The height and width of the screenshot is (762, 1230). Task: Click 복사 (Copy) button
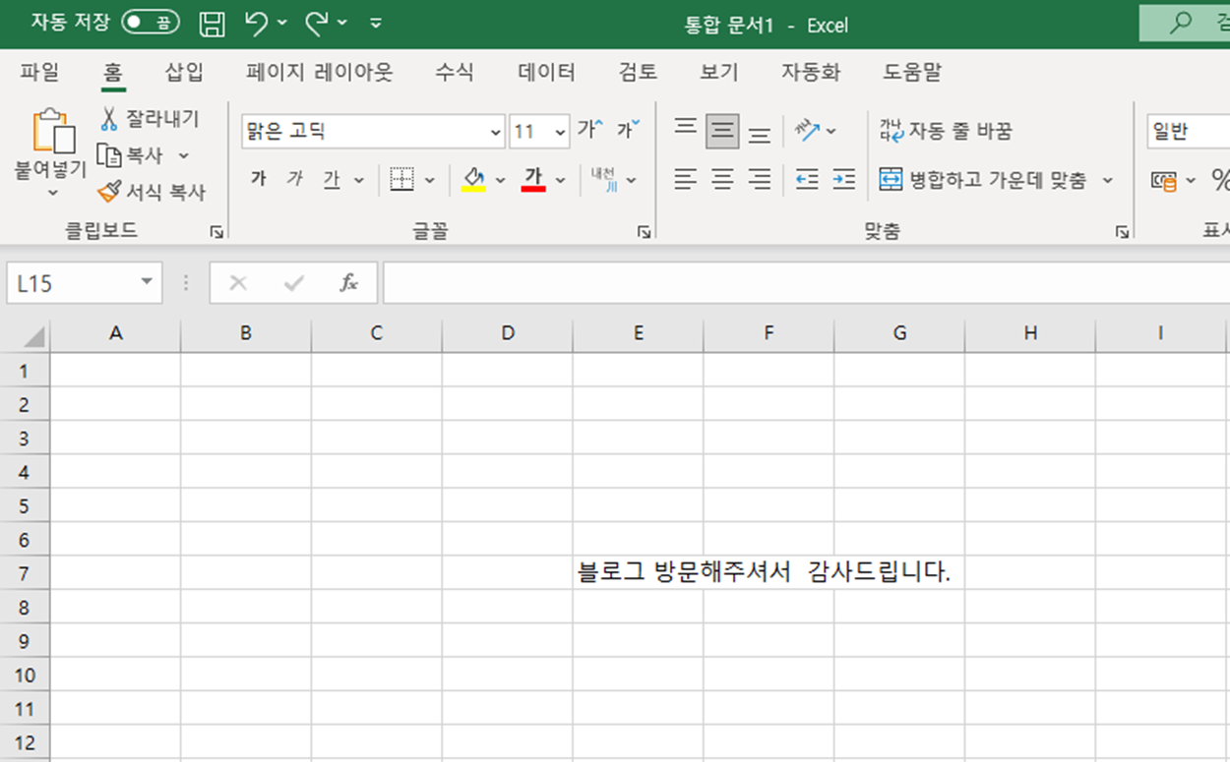point(132,155)
